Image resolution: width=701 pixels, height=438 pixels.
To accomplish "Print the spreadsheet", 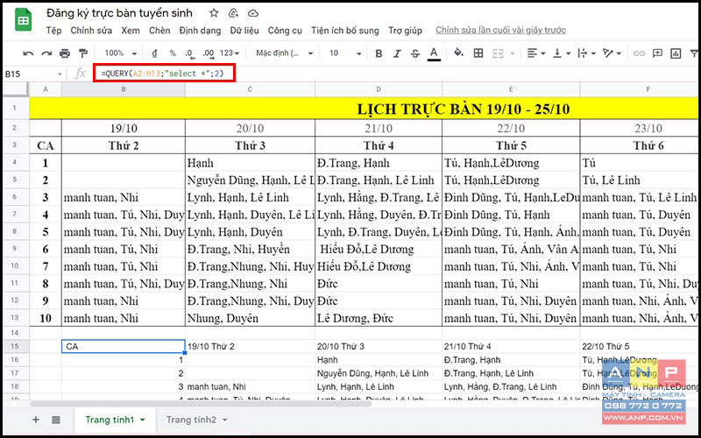I will (x=65, y=53).
